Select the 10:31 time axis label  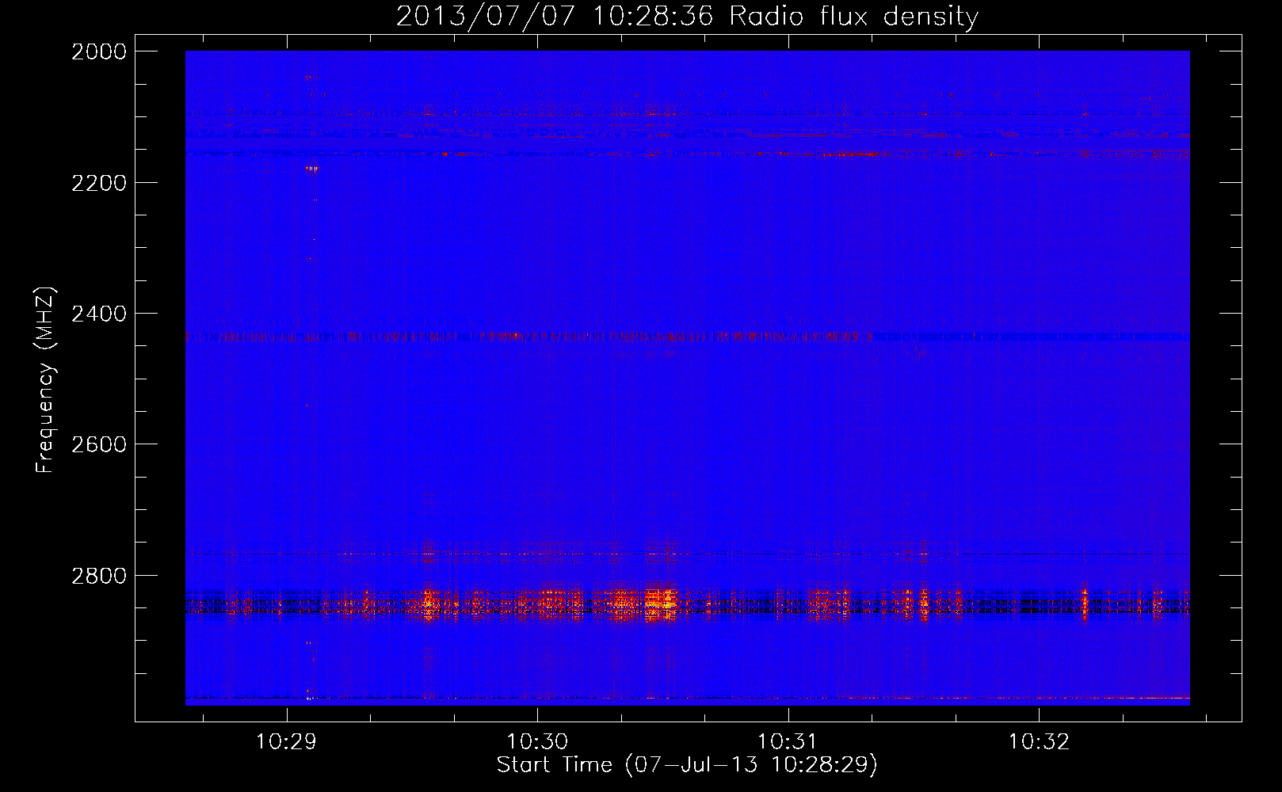coord(788,742)
